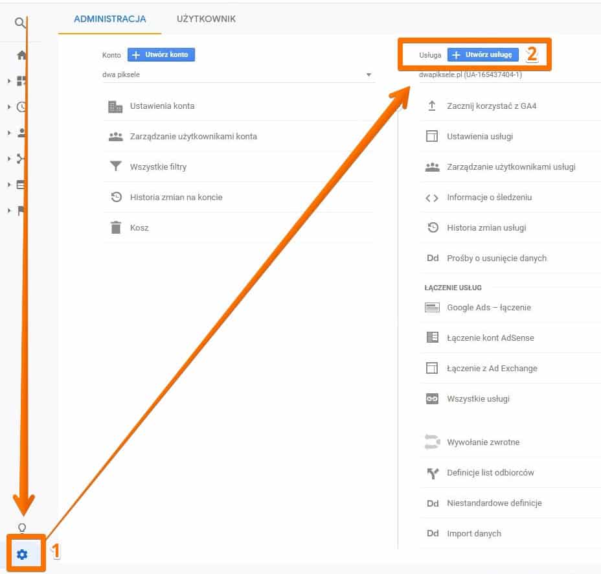The image size is (601, 574).
Task: Open the search magnifier in the sidebar
Action: (19, 23)
